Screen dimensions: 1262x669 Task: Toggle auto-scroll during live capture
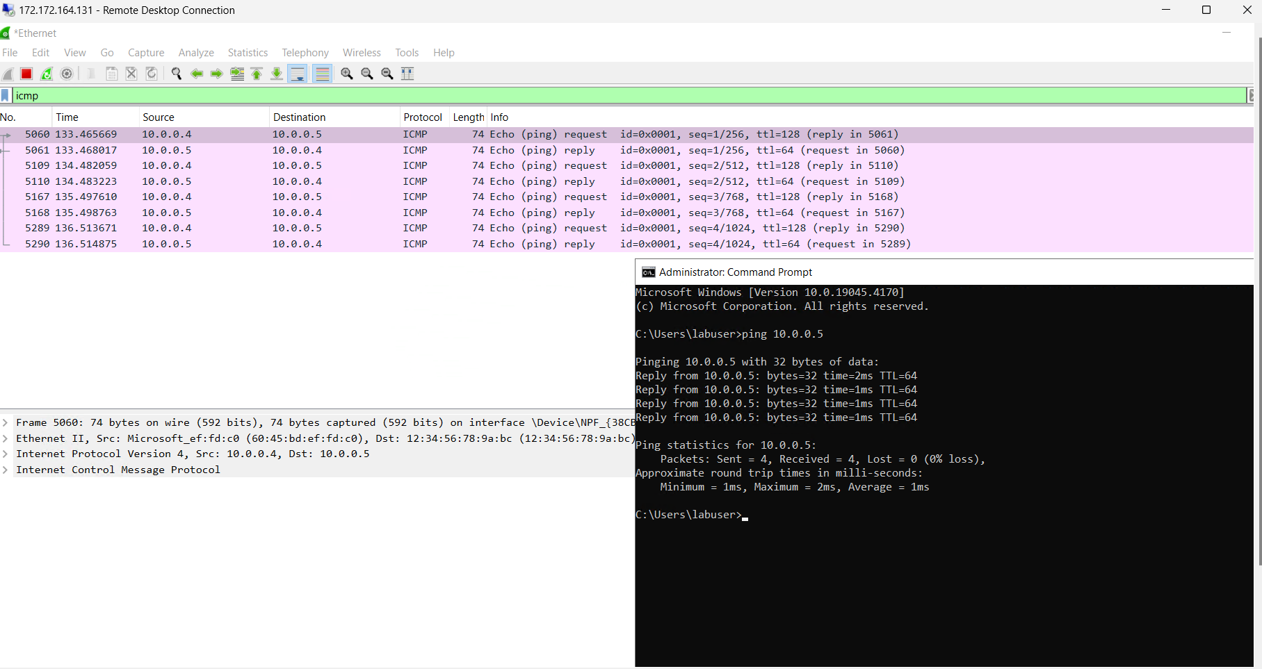[x=297, y=74]
